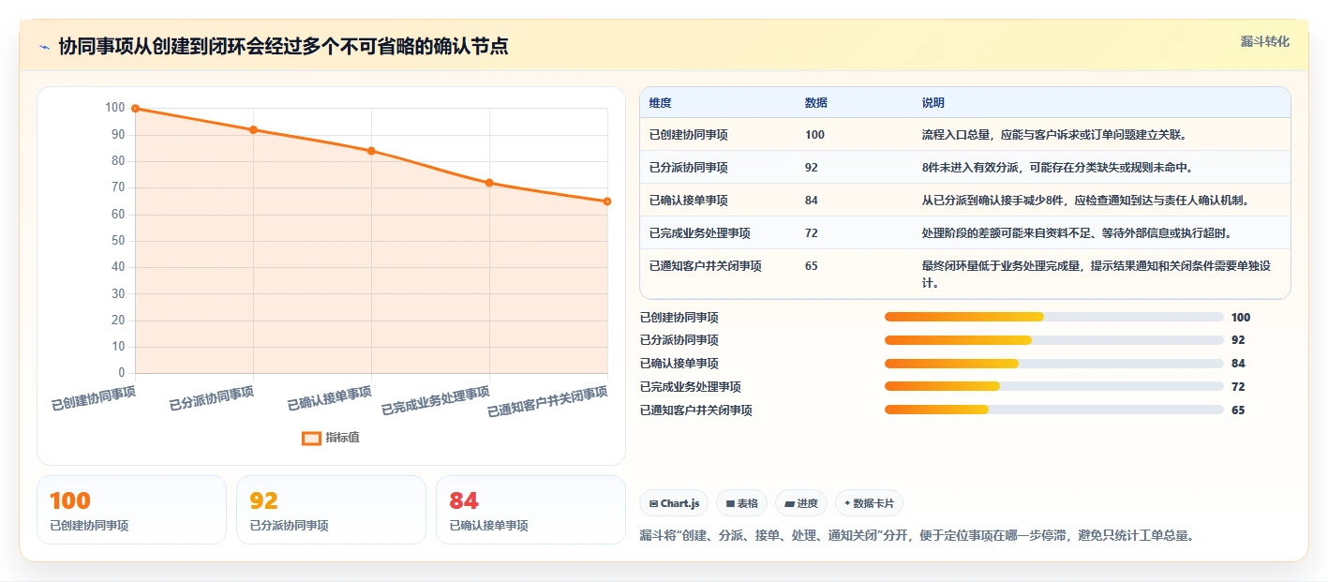The height and width of the screenshot is (582, 1328).
Task: Click the y-axis tick label 100
Action: pyautogui.click(x=114, y=108)
